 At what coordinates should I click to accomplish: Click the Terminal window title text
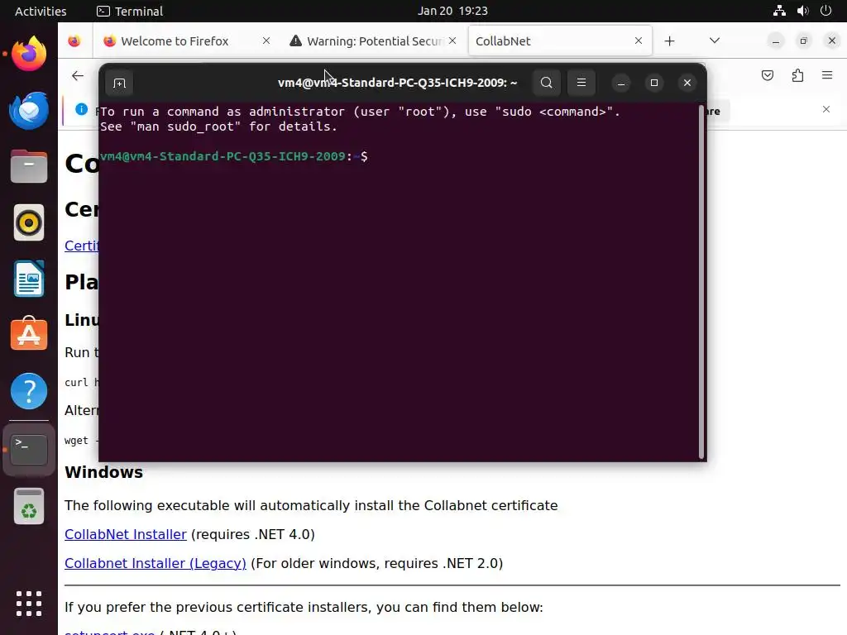point(397,83)
